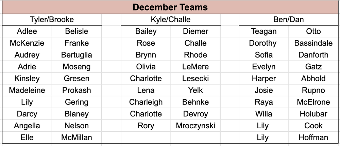Select the LeMere last name cell

(x=195, y=67)
